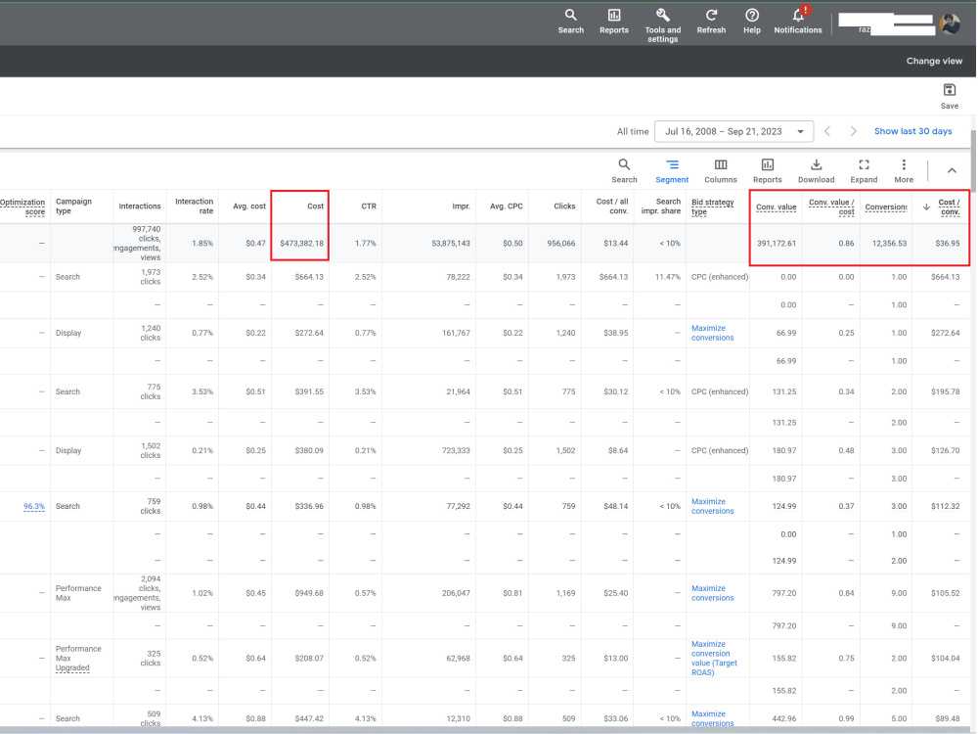Open Notifications bell with alert
This screenshot has height=734, width=978.
click(x=798, y=21)
